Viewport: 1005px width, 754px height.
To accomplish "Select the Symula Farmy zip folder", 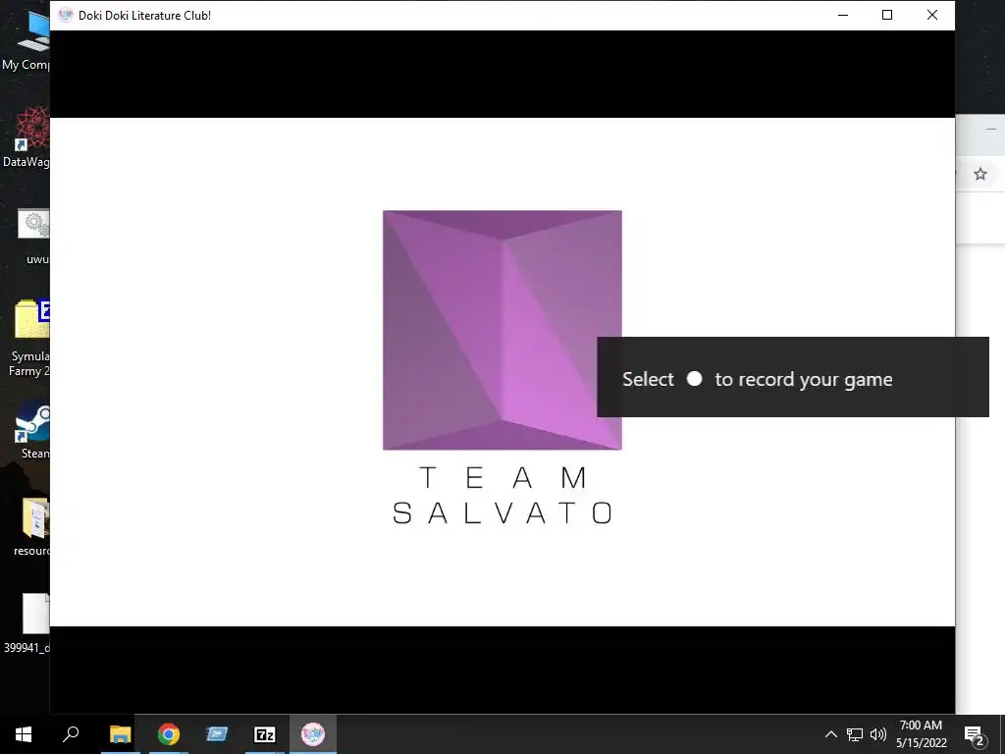I will (28, 338).
